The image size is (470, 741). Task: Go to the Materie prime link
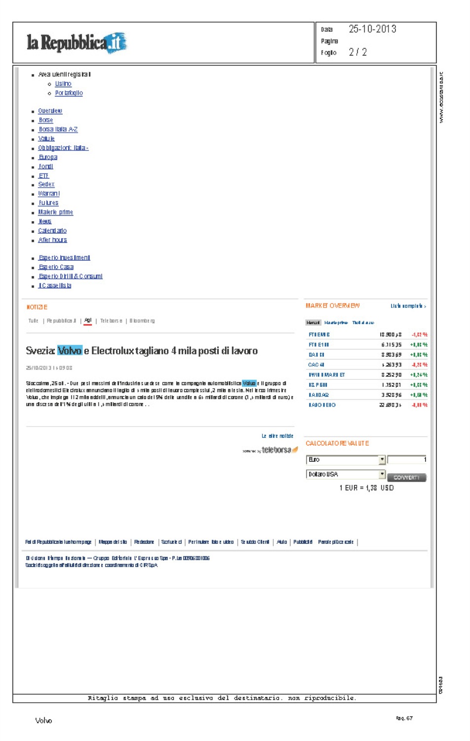(56, 212)
